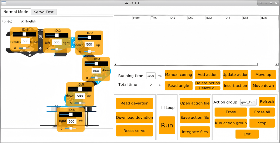Click the ID:6 base position slider

click(71, 114)
